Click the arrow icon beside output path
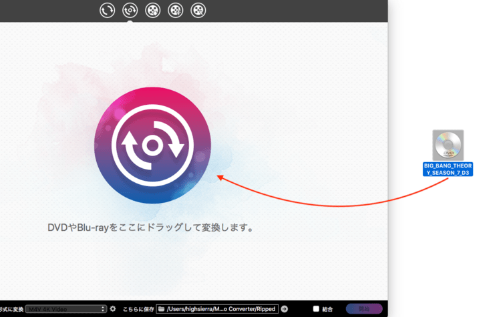481x317 pixels. (x=285, y=309)
